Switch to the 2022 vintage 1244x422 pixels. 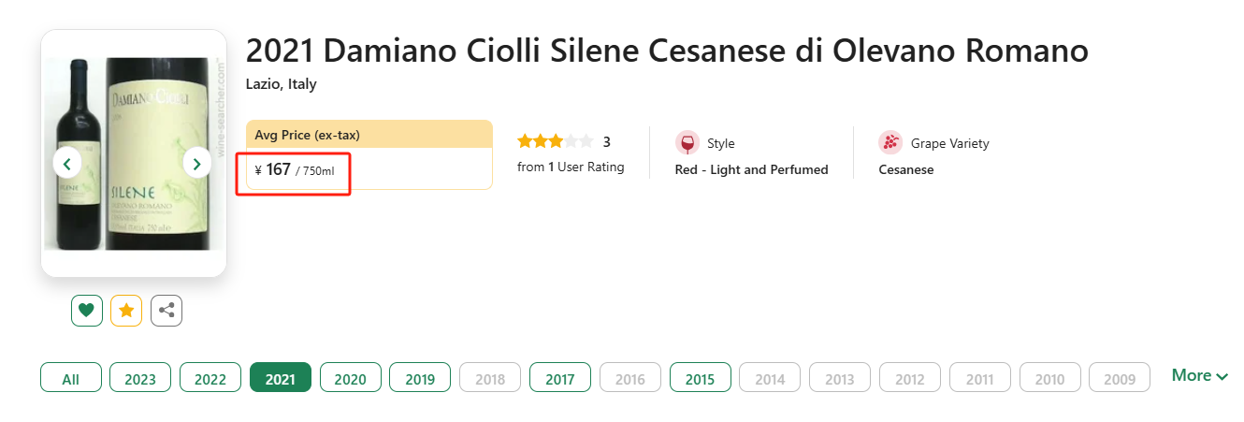click(210, 378)
